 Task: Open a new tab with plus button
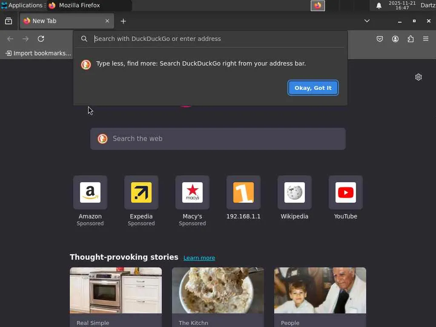pos(123,21)
